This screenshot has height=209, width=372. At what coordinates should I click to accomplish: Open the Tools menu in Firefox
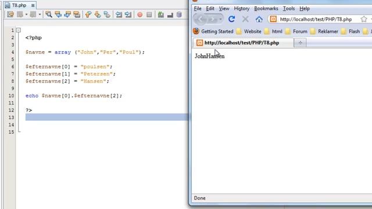[289, 9]
